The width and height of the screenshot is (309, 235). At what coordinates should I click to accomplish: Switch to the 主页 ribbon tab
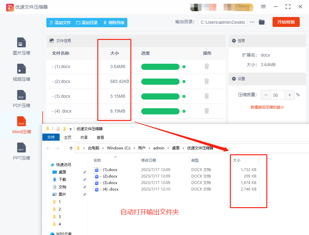(67, 137)
